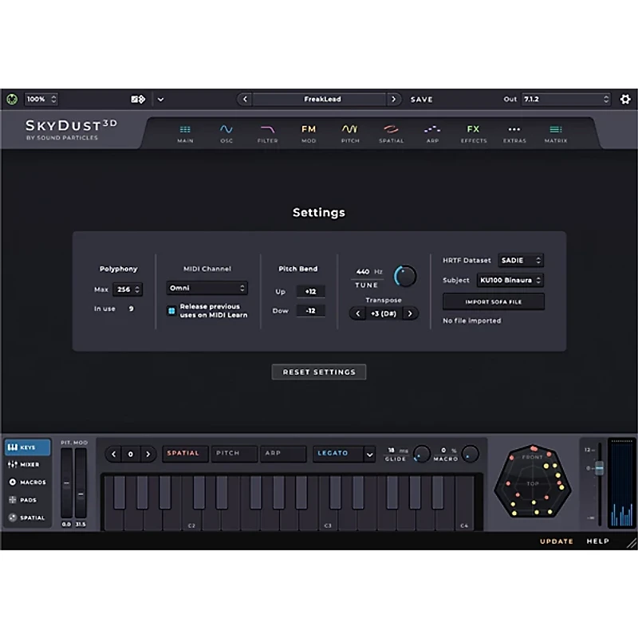Select the ARP section icon

[432, 131]
